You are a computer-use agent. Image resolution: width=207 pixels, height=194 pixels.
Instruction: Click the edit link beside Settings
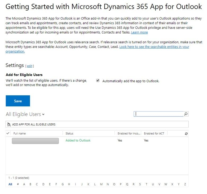30,66
